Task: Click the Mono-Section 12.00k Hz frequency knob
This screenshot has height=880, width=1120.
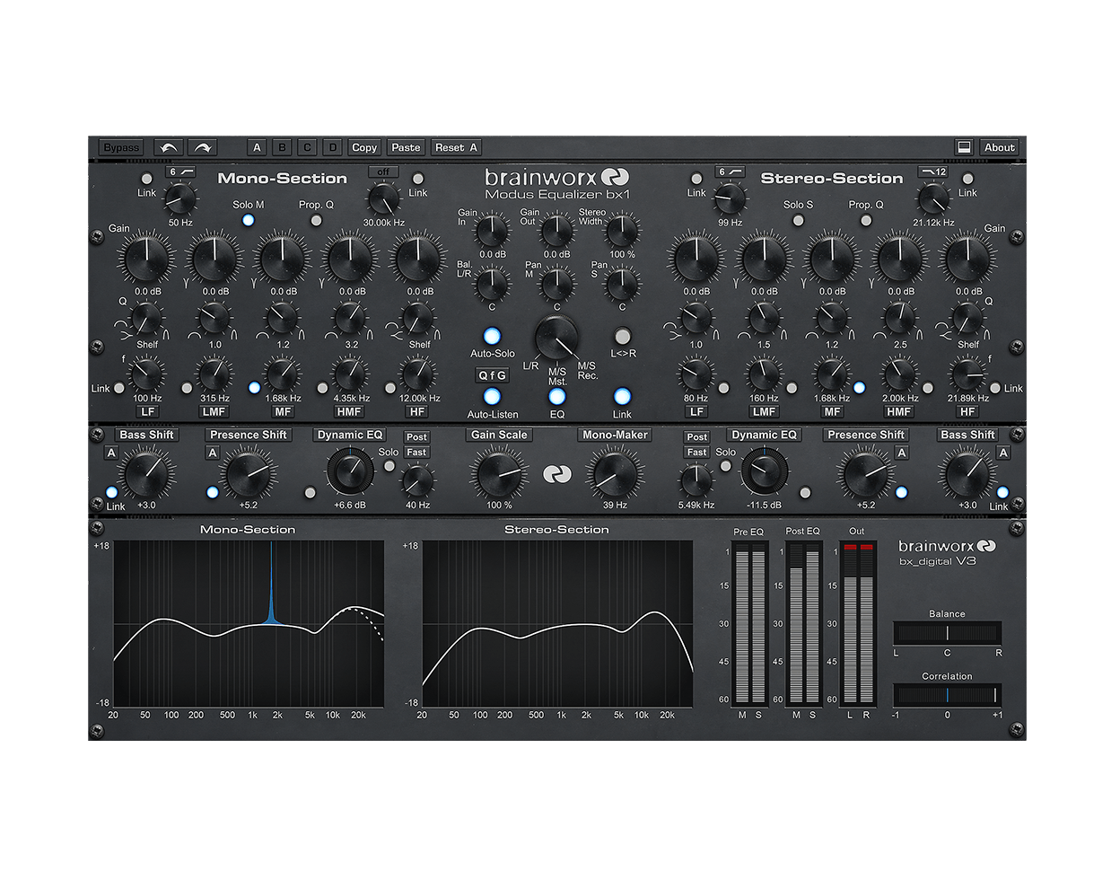Action: click(418, 374)
